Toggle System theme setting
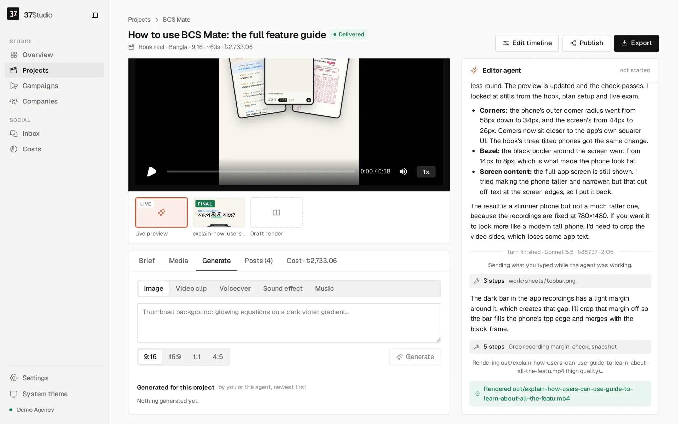Image resolution: width=678 pixels, height=424 pixels. 54,394
